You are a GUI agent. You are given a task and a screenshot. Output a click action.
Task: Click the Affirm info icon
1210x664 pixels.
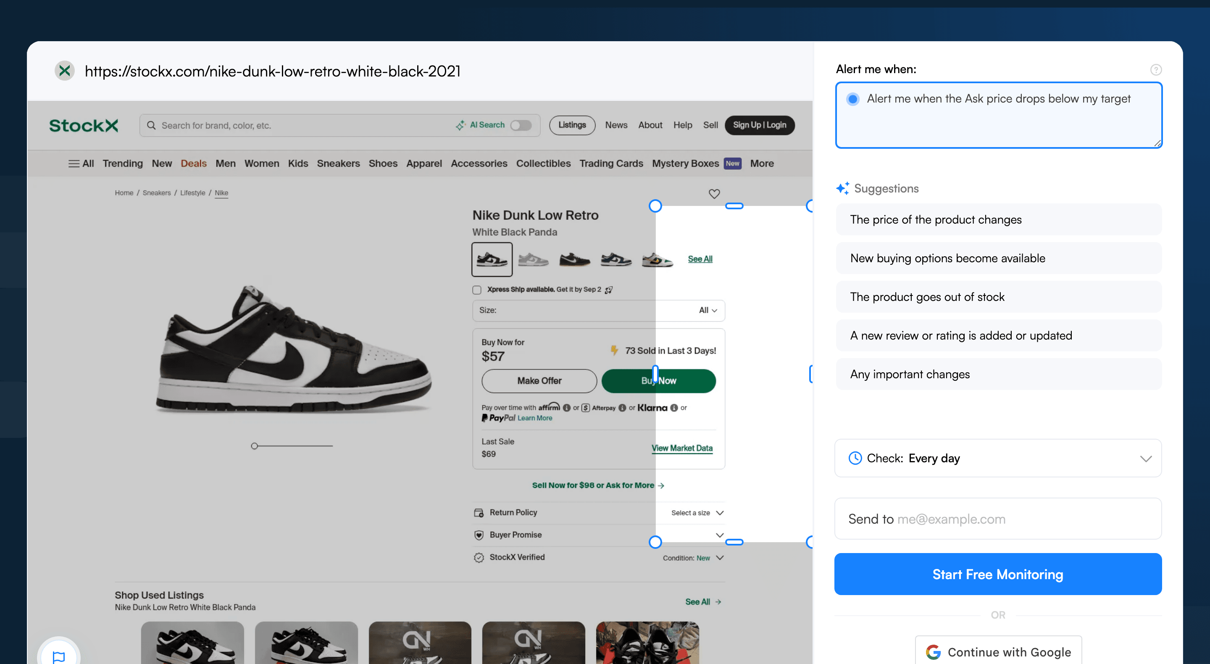point(566,408)
